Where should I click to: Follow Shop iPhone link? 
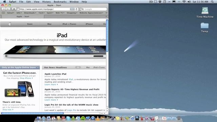(26, 78)
